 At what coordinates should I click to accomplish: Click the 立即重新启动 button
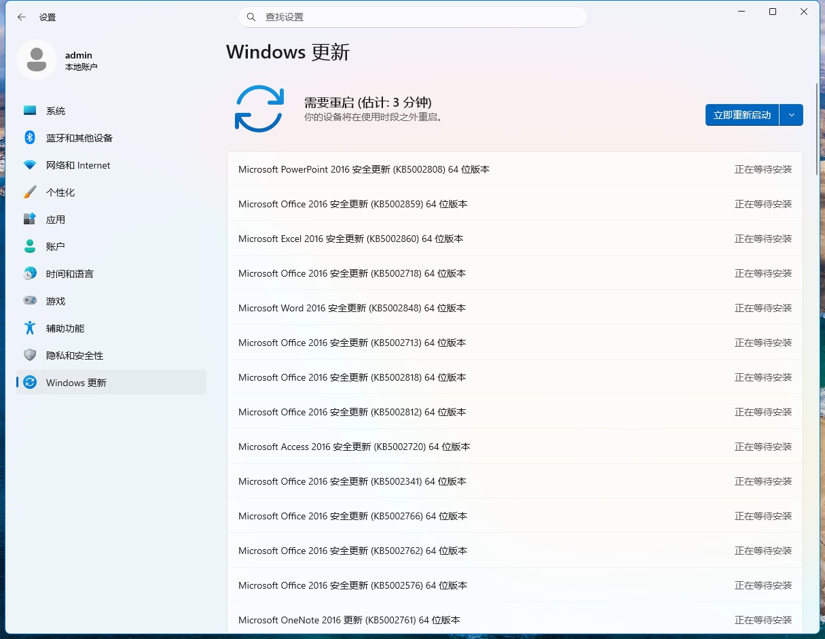click(742, 115)
